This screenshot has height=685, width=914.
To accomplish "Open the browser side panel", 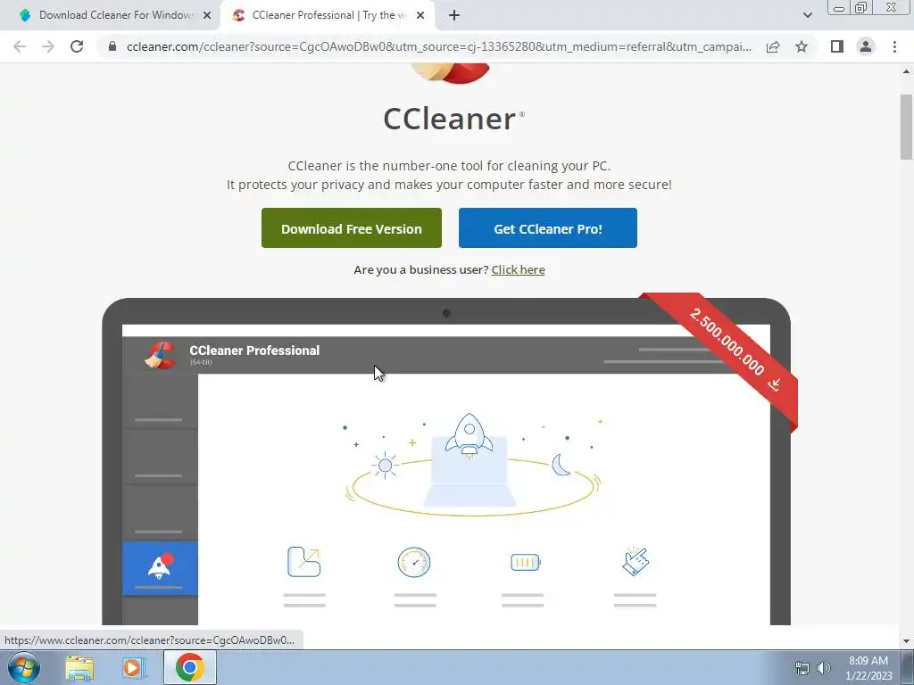I will [837, 46].
